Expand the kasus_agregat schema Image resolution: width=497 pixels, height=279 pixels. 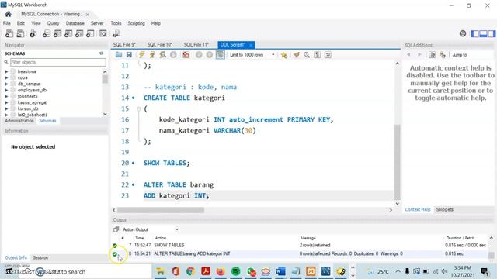click(6, 102)
